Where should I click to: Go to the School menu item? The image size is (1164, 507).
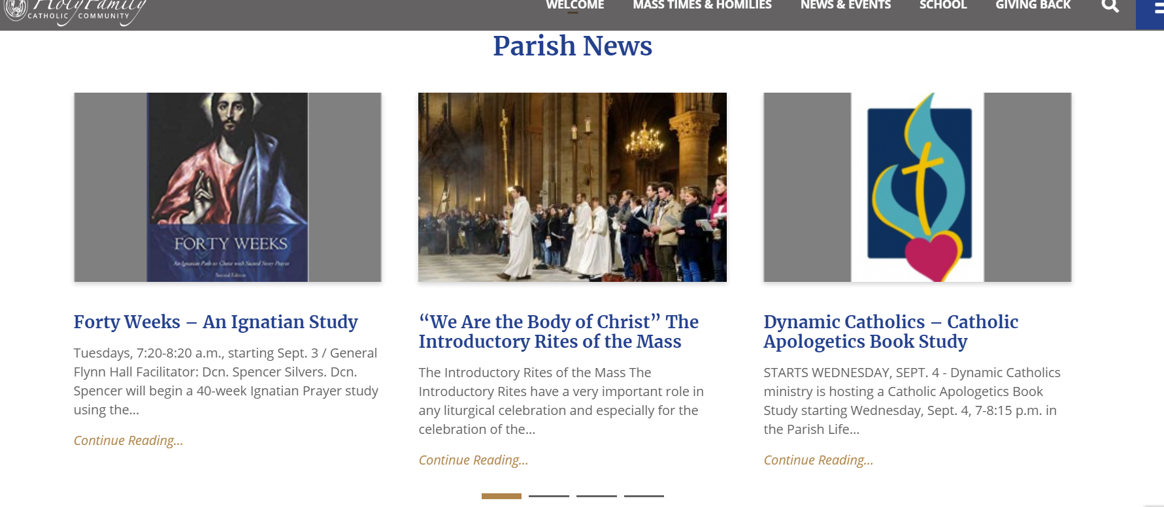[942, 6]
